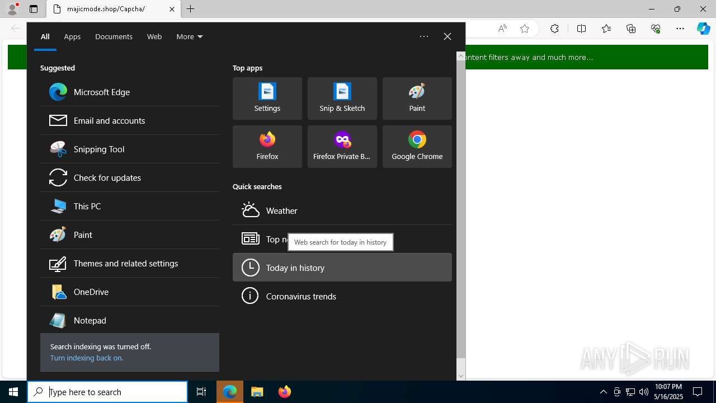This screenshot has width=716, height=403.
Task: Close the search panel
Action: point(447,36)
